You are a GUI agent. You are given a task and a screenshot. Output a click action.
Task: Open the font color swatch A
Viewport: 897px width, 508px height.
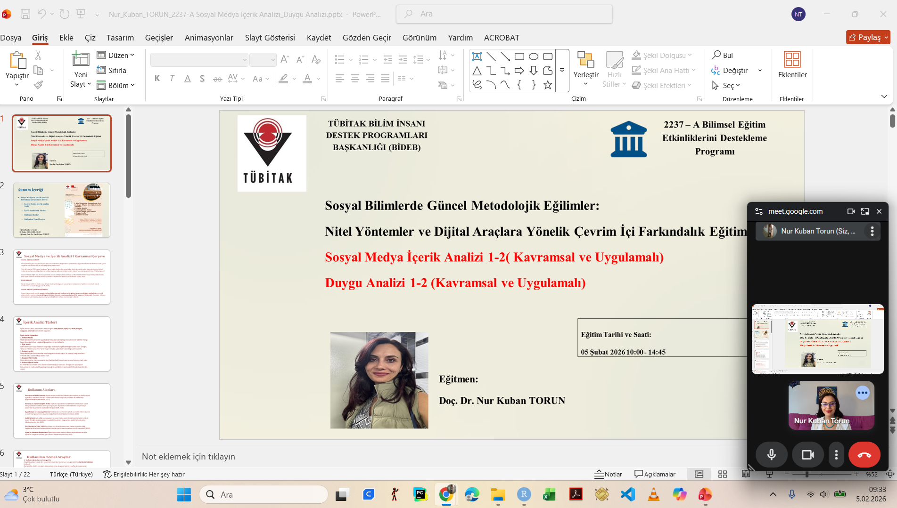307,79
